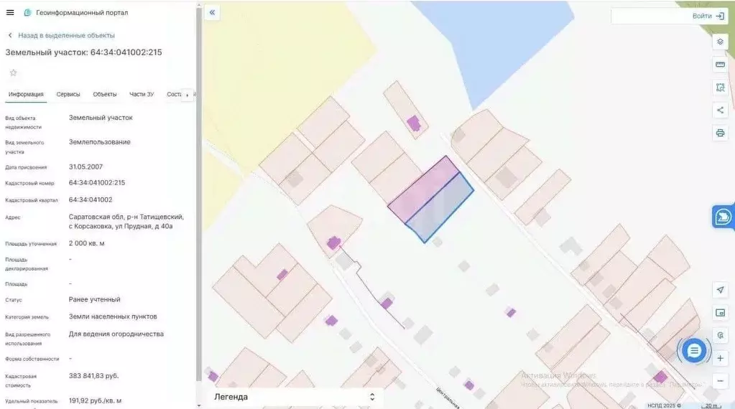Select the Части ЗУ tab

[142, 94]
